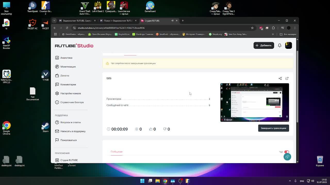Open Stepik.org bookmark
330x185 pixels.
[215, 34]
